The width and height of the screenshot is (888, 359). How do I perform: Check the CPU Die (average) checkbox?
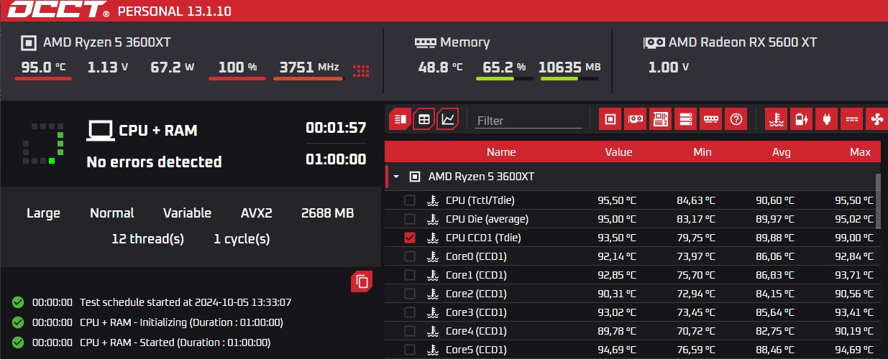tap(410, 219)
